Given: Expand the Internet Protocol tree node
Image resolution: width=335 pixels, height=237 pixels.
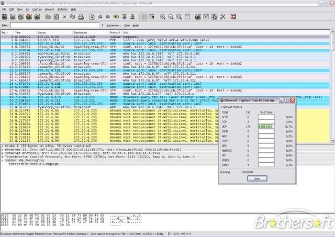Looking at the screenshot, I should pos(2,153).
